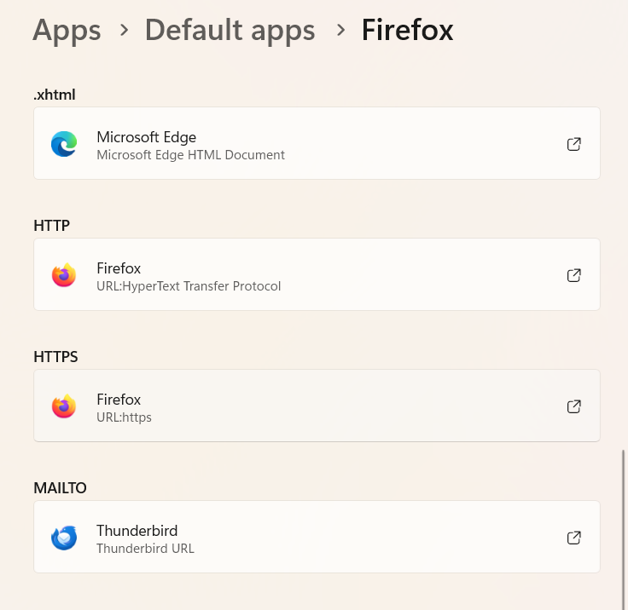Click the MAILTO section heading

60,488
